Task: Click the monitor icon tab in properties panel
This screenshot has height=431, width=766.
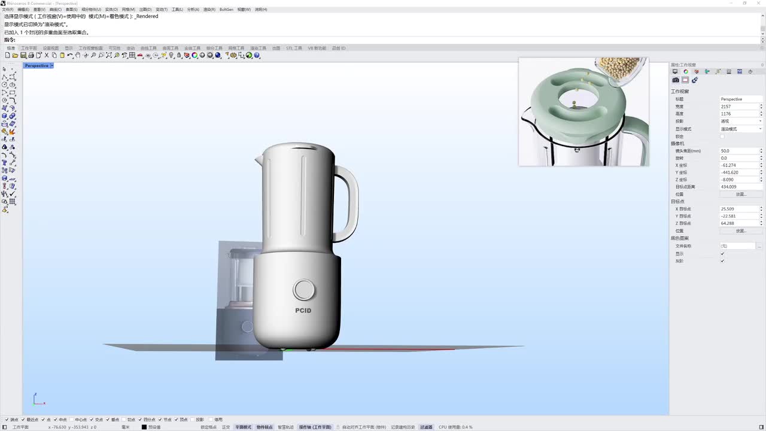Action: (x=675, y=72)
